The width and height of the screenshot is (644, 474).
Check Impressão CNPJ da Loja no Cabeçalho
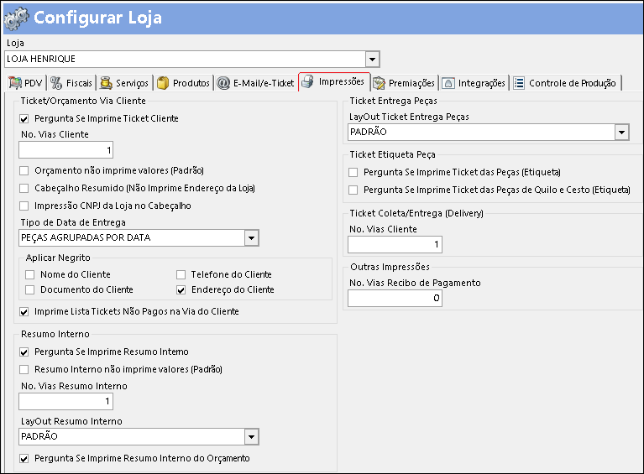[24, 206]
